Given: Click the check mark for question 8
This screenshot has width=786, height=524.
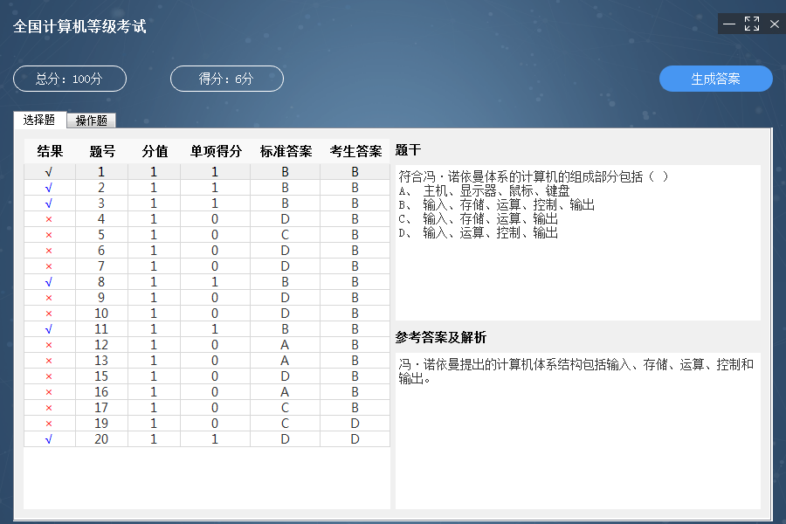Looking at the screenshot, I should coord(49,282).
